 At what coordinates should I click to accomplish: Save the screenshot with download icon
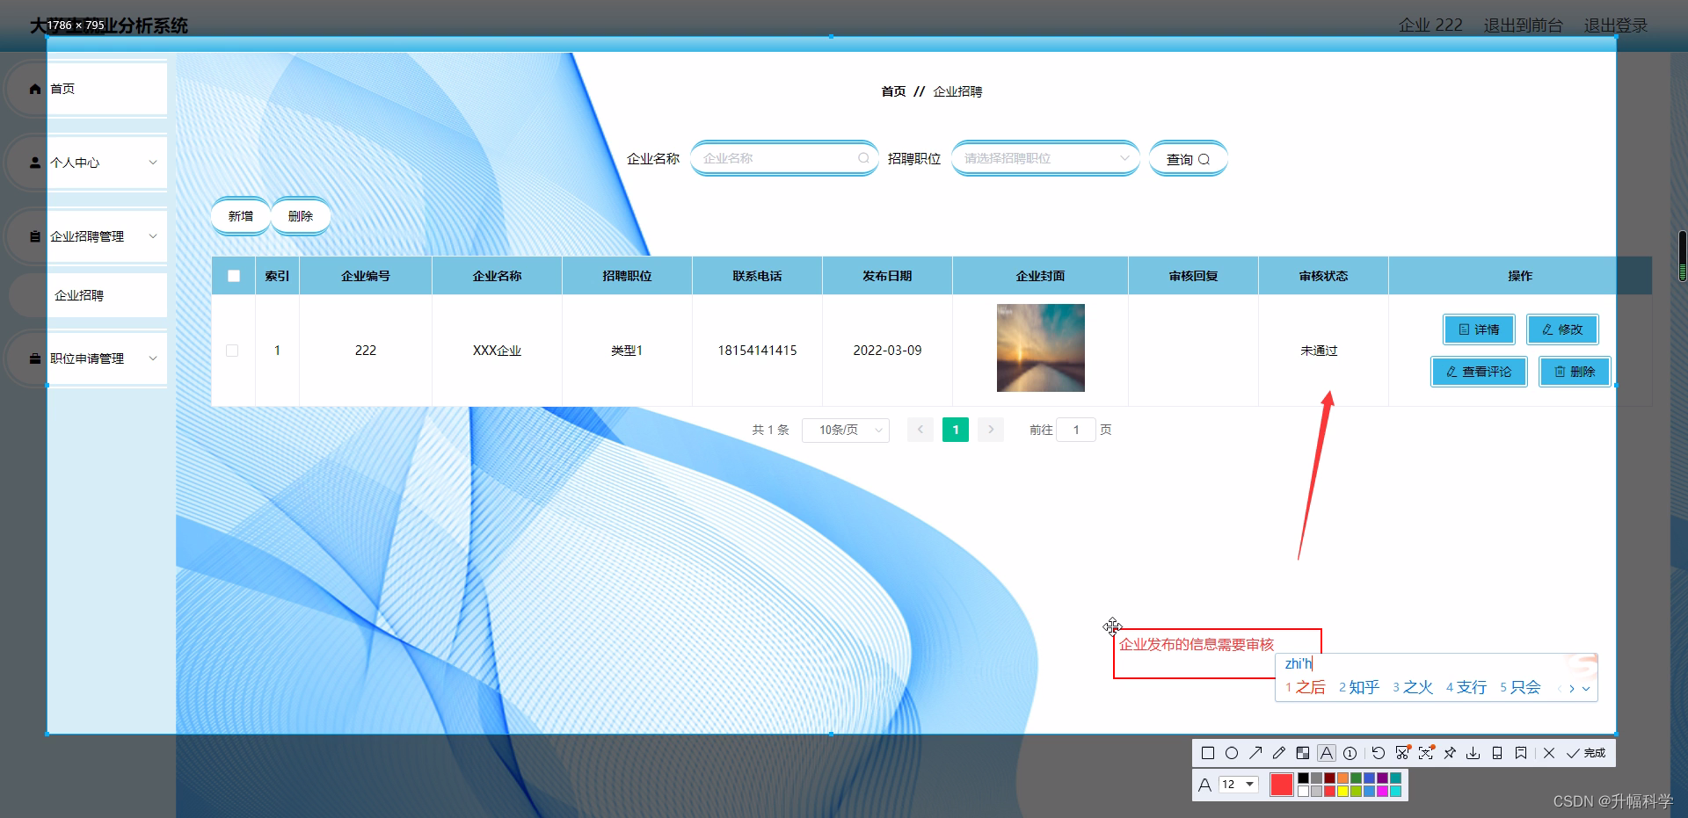[1473, 753]
